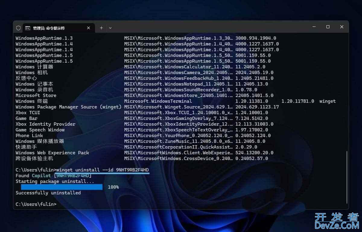
Task: Click version '2024.629.1123.17'
Action: (257, 107)
